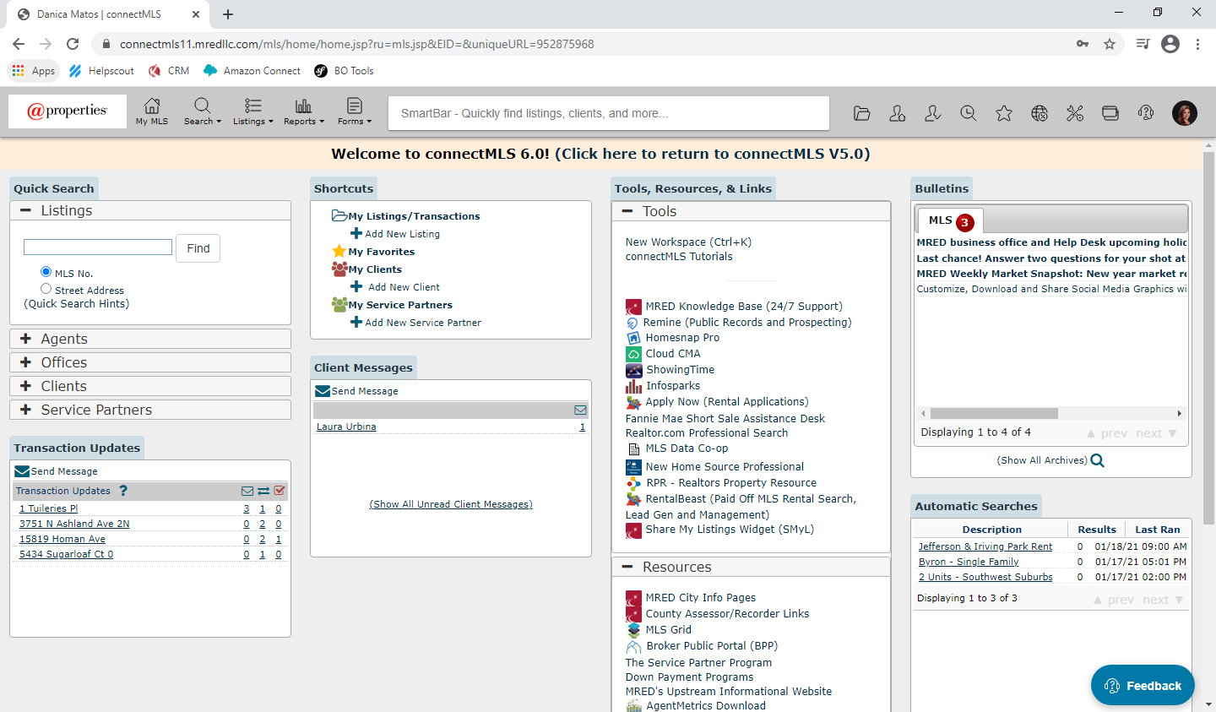Collapse the Tools section
This screenshot has height=712, width=1216.
(627, 211)
